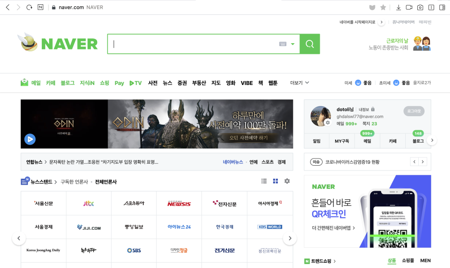Open the jtbc press tile
Viewport: 450px width, 268px height.
pyautogui.click(x=88, y=204)
